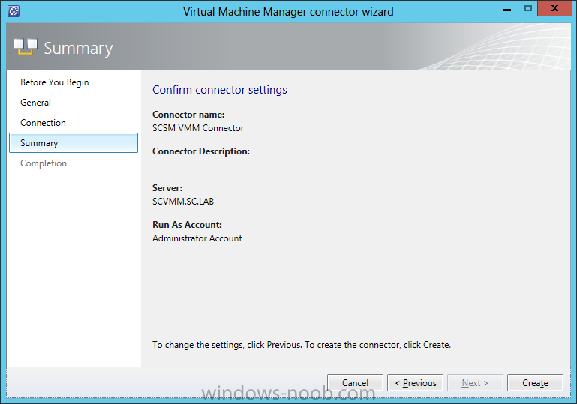Go back with the Previous button
The height and width of the screenshot is (404, 577).
pyautogui.click(x=415, y=383)
